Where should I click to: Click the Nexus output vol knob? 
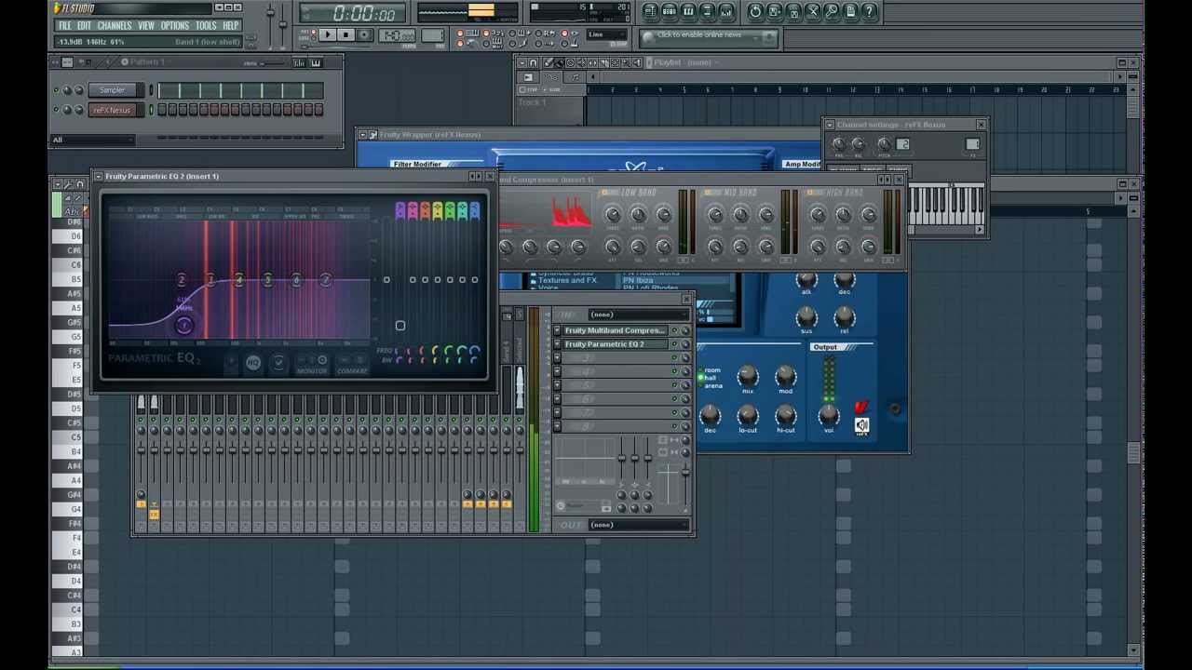828,414
